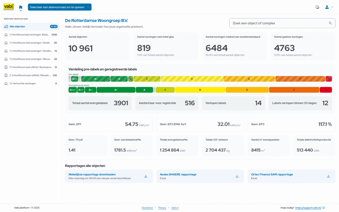
Task: Click registered label G red segment
Action: click(326, 90)
